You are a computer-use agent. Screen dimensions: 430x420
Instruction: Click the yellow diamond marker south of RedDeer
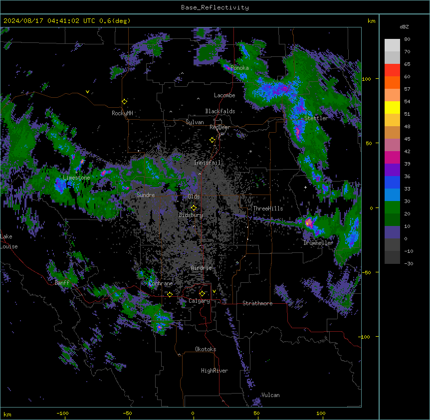pos(213,140)
